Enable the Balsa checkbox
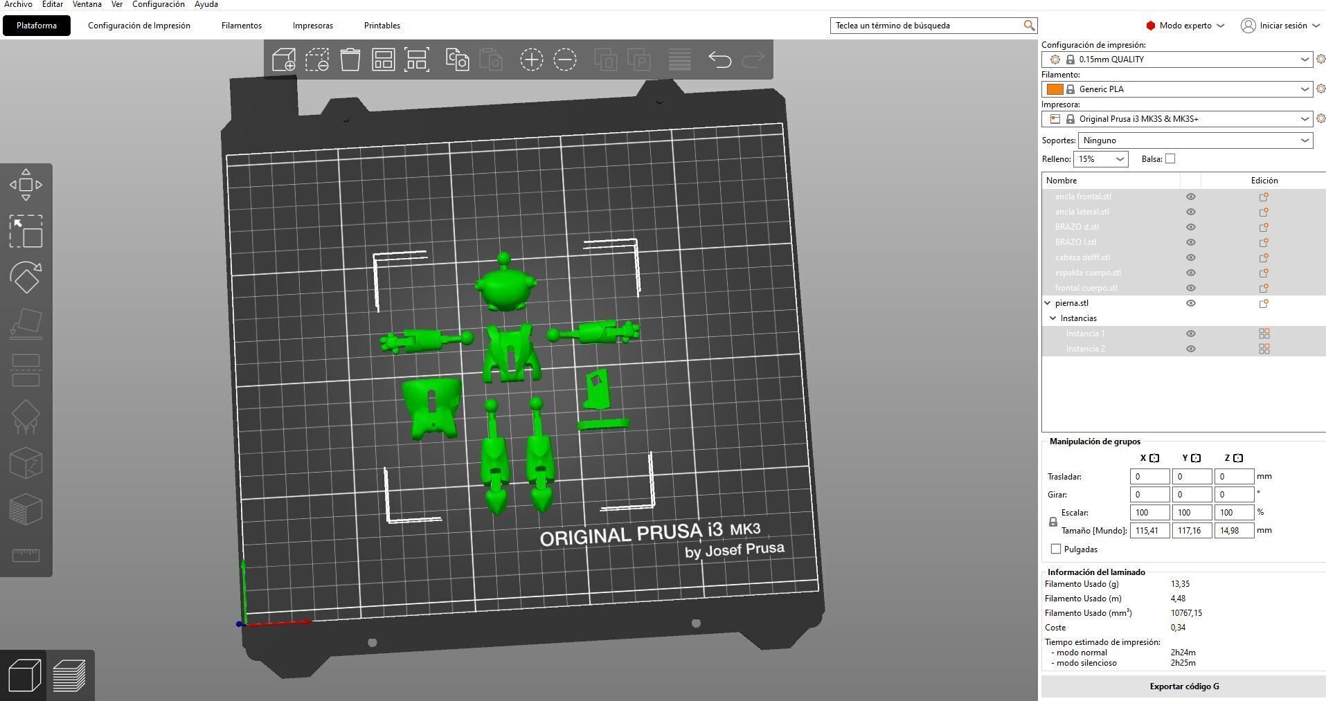Screen dimensions: 1326x701 [1170, 159]
